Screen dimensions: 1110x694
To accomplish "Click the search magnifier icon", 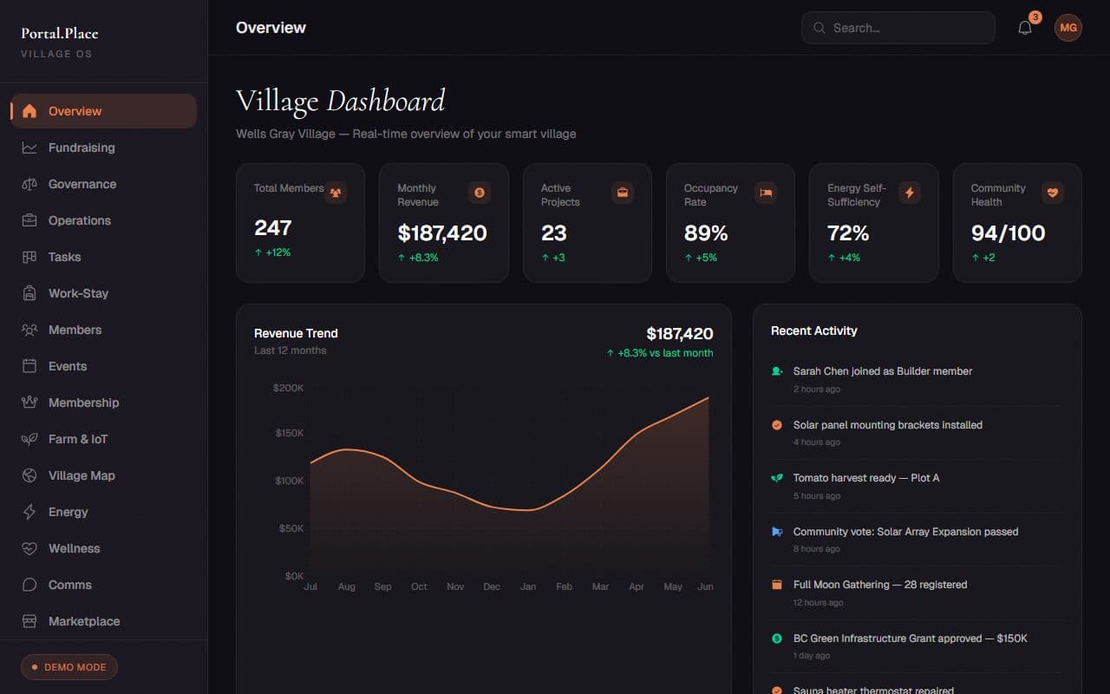I will click(x=819, y=28).
